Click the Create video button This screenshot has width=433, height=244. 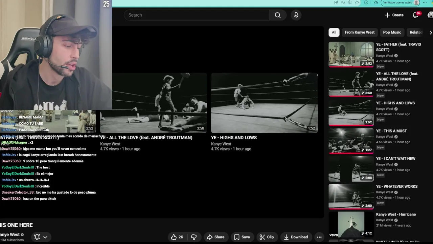[394, 15]
